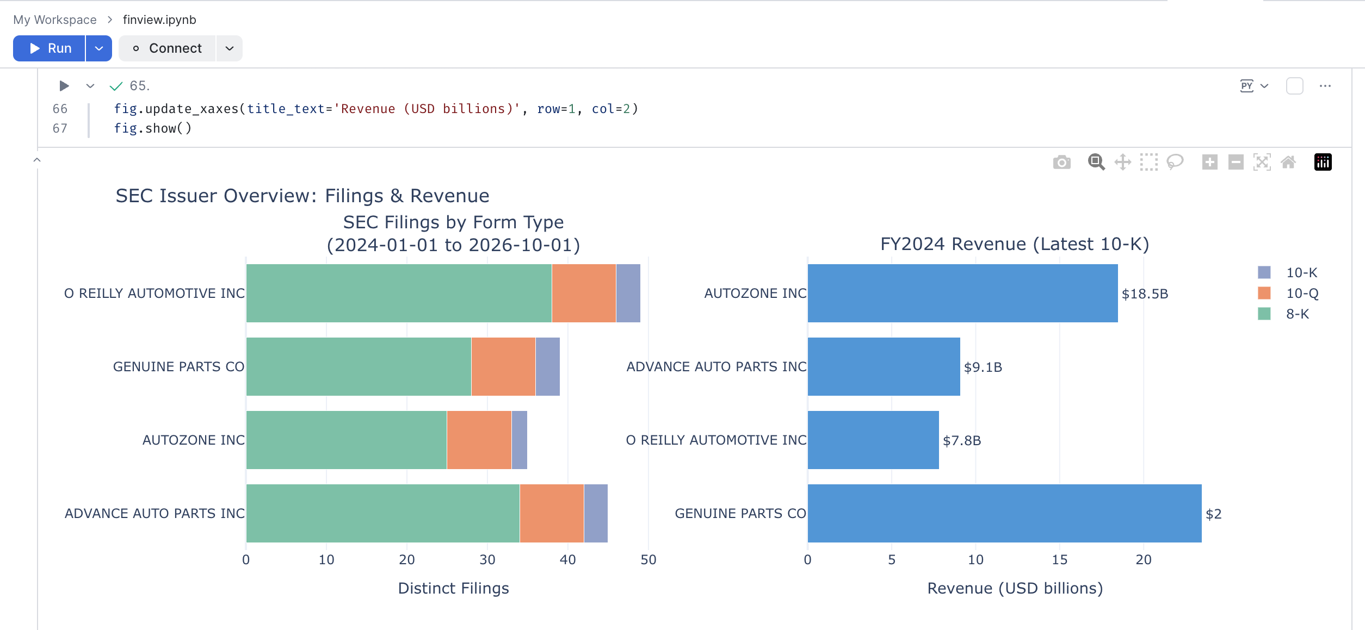Image resolution: width=1365 pixels, height=630 pixels.
Task: Select the Pan tool in plot toolbar
Action: [1122, 162]
